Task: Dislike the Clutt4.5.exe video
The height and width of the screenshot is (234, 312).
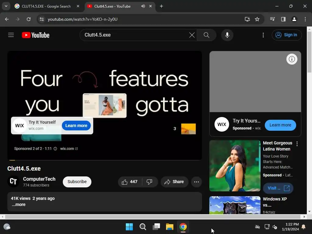Action: 149,182
